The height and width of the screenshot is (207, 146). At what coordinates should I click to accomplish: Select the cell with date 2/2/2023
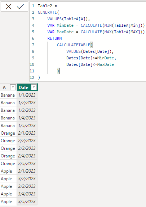point(27,141)
